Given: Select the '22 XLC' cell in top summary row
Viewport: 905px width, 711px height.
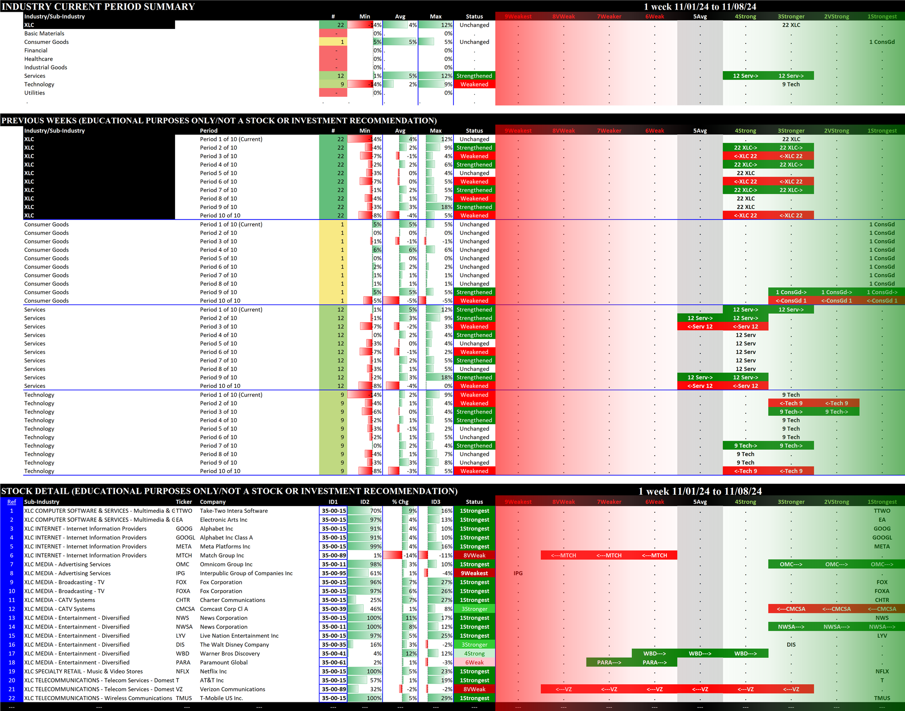Looking at the screenshot, I should [x=791, y=25].
